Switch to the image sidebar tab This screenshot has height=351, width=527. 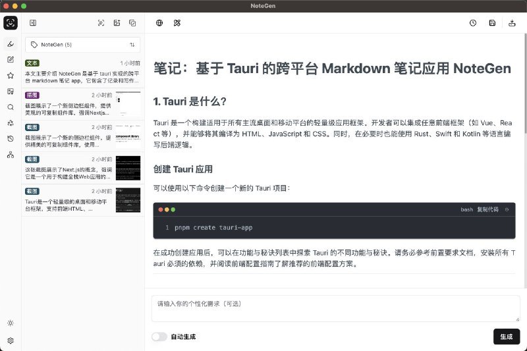(10, 92)
